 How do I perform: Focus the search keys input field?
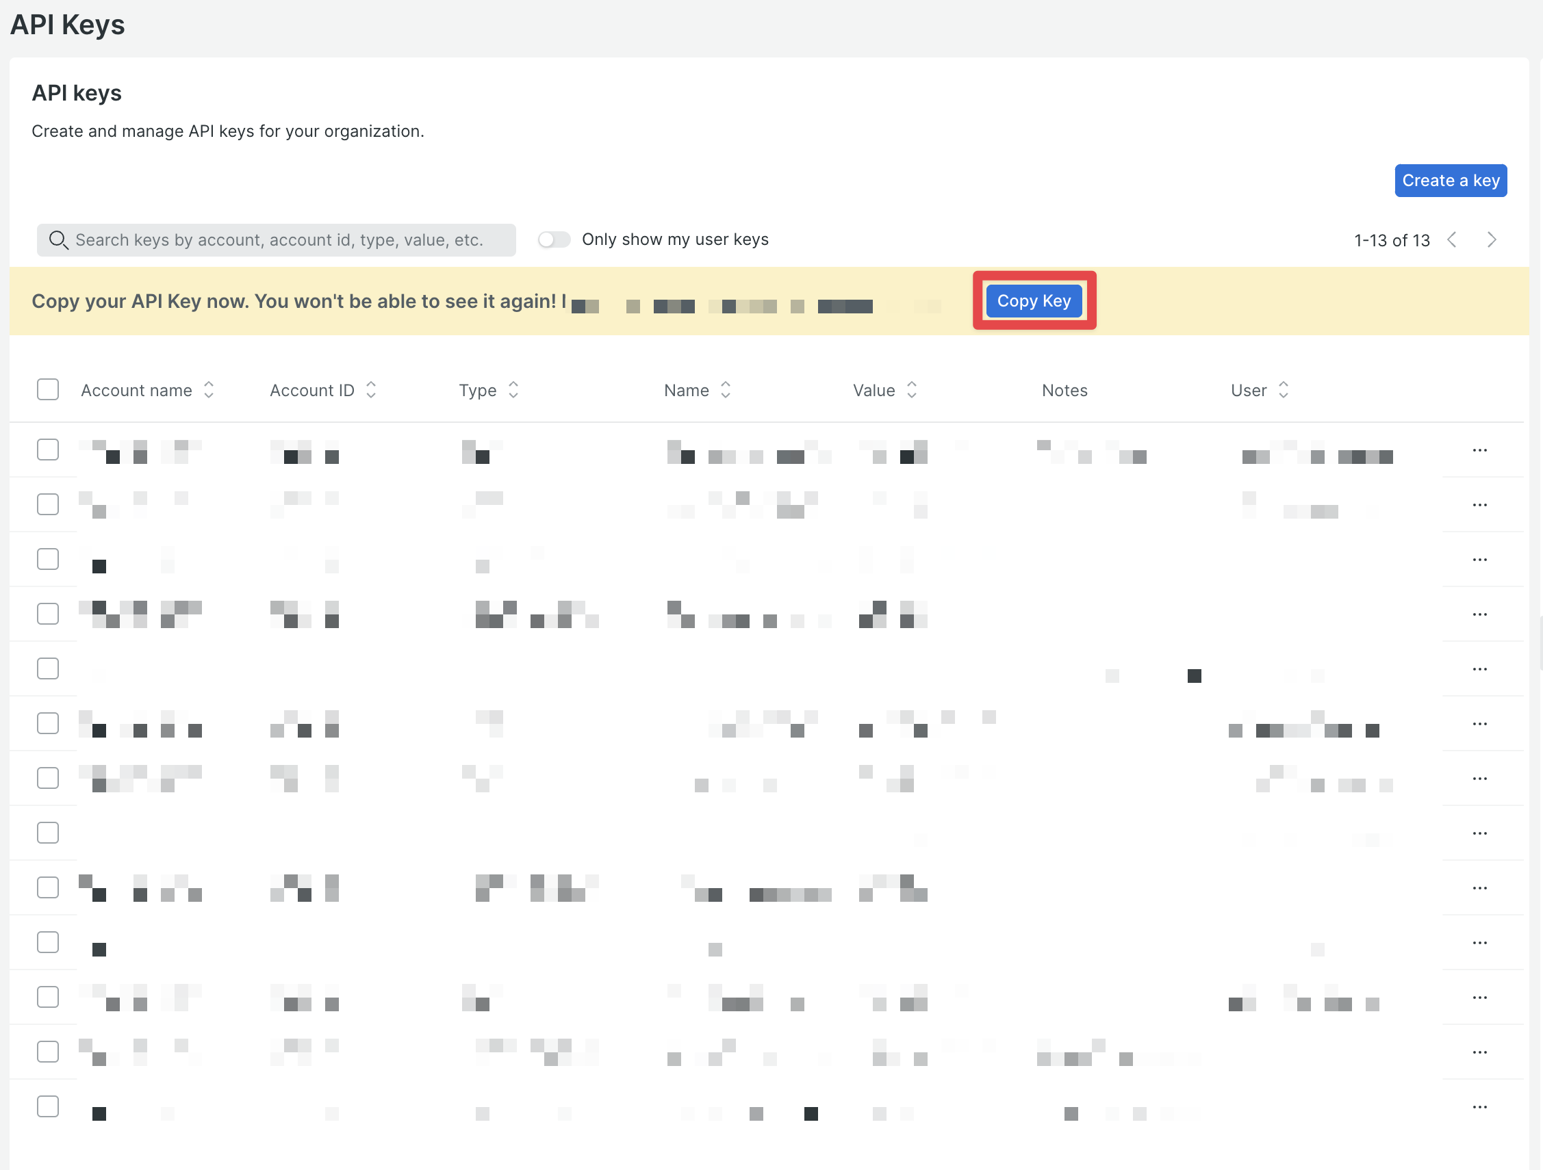click(279, 240)
